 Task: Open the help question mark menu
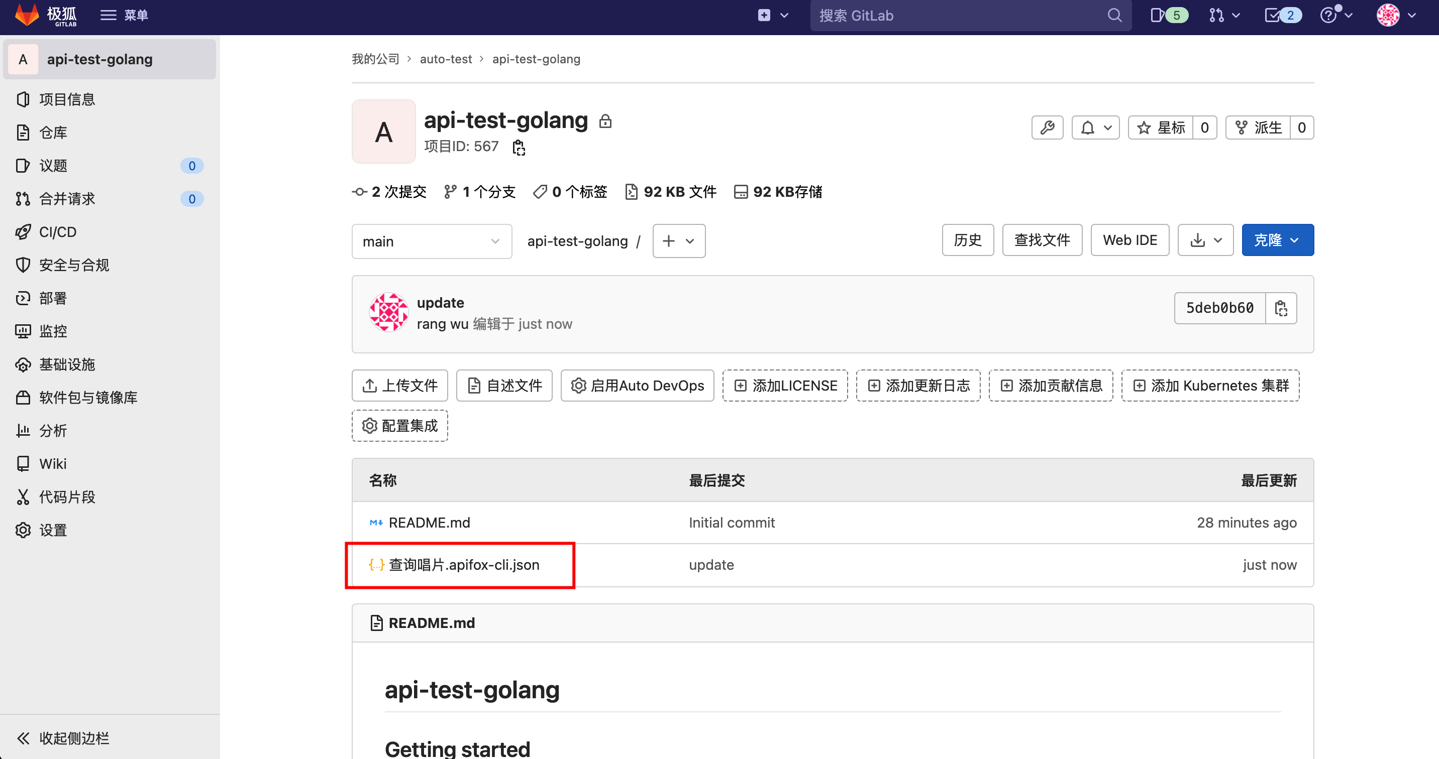pyautogui.click(x=1335, y=15)
